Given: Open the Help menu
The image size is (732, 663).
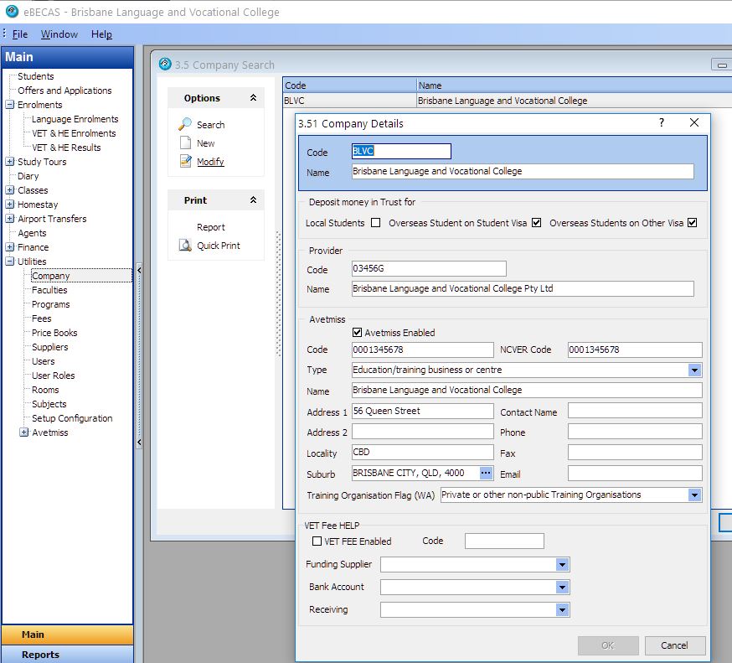Looking at the screenshot, I should point(101,34).
